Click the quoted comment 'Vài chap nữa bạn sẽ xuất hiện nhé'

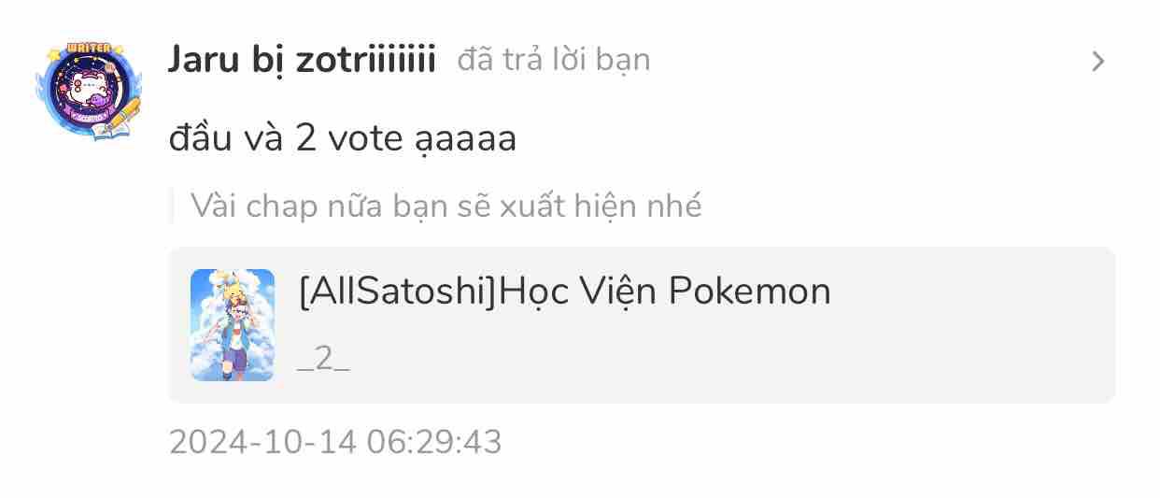446,206
